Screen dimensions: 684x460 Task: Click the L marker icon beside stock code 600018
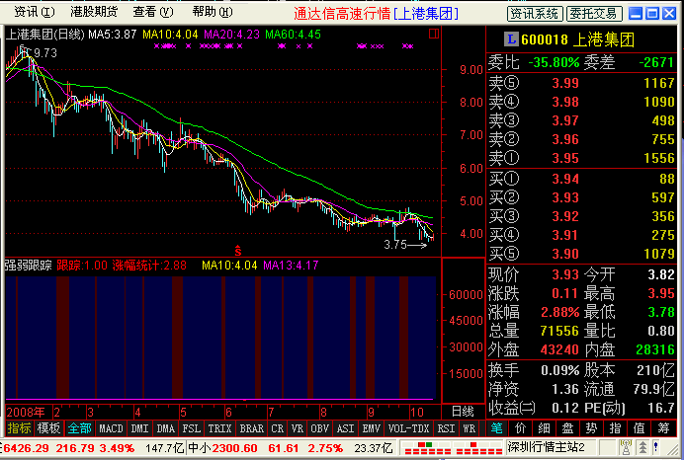511,39
